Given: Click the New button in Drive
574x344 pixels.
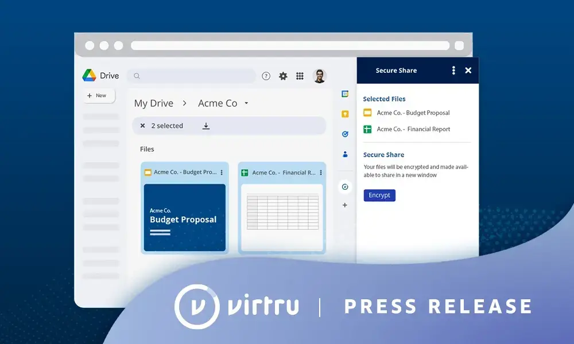Looking at the screenshot, I should (99, 96).
